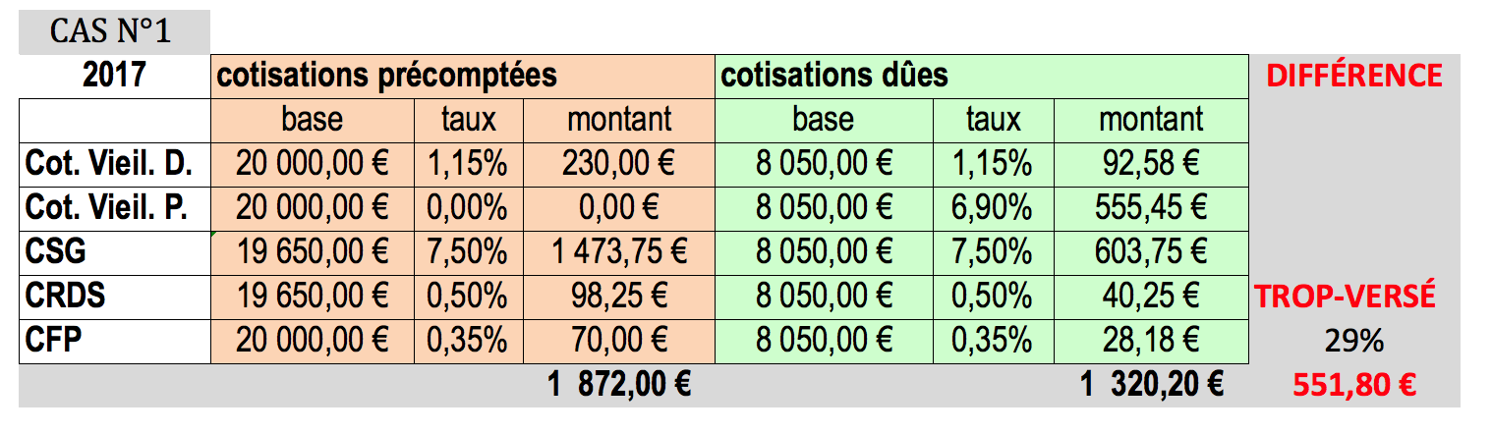Select the 230,00 € montant cell
Screen dimensions: 1492x434
pyautogui.click(x=619, y=165)
